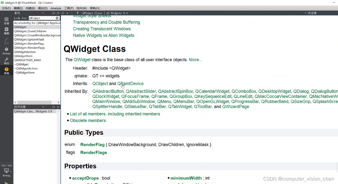Open the minimumWidth property link
This screenshot has width=338, height=184.
coord(186,178)
